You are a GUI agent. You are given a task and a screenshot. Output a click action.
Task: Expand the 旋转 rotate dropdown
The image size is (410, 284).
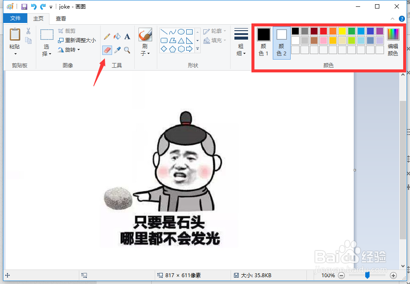coord(78,50)
